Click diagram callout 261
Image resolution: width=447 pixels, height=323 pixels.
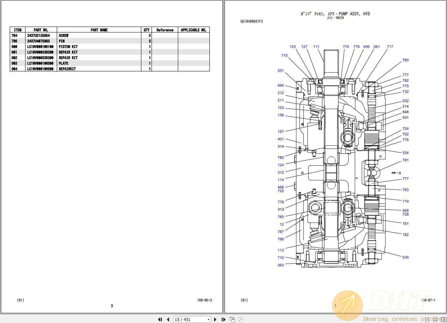click(377, 47)
